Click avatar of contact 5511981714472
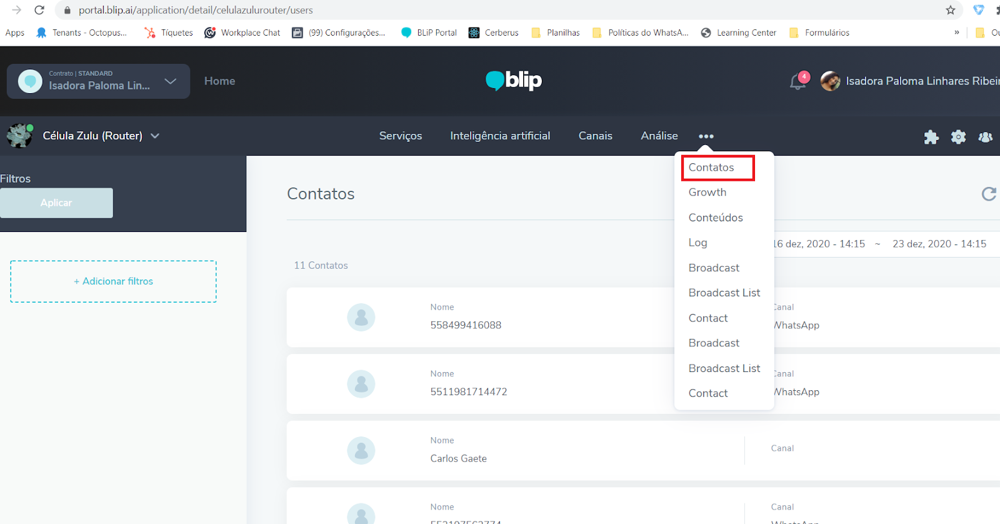Image resolution: width=1000 pixels, height=524 pixels. [x=361, y=384]
